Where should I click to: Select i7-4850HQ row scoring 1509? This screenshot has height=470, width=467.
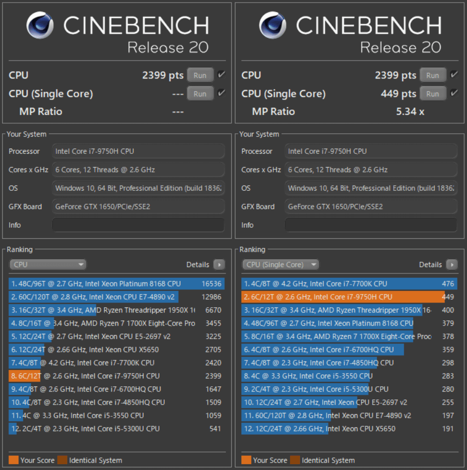[116, 403]
